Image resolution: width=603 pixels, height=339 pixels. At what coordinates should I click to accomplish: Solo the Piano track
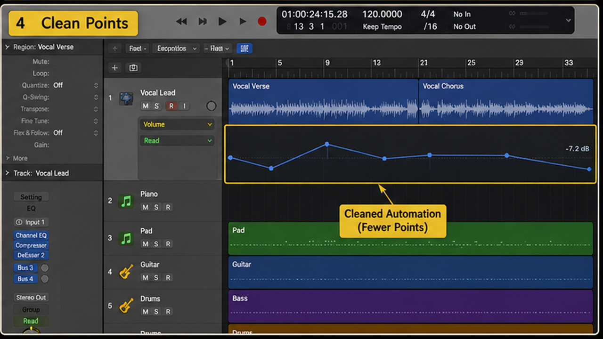[157, 207]
